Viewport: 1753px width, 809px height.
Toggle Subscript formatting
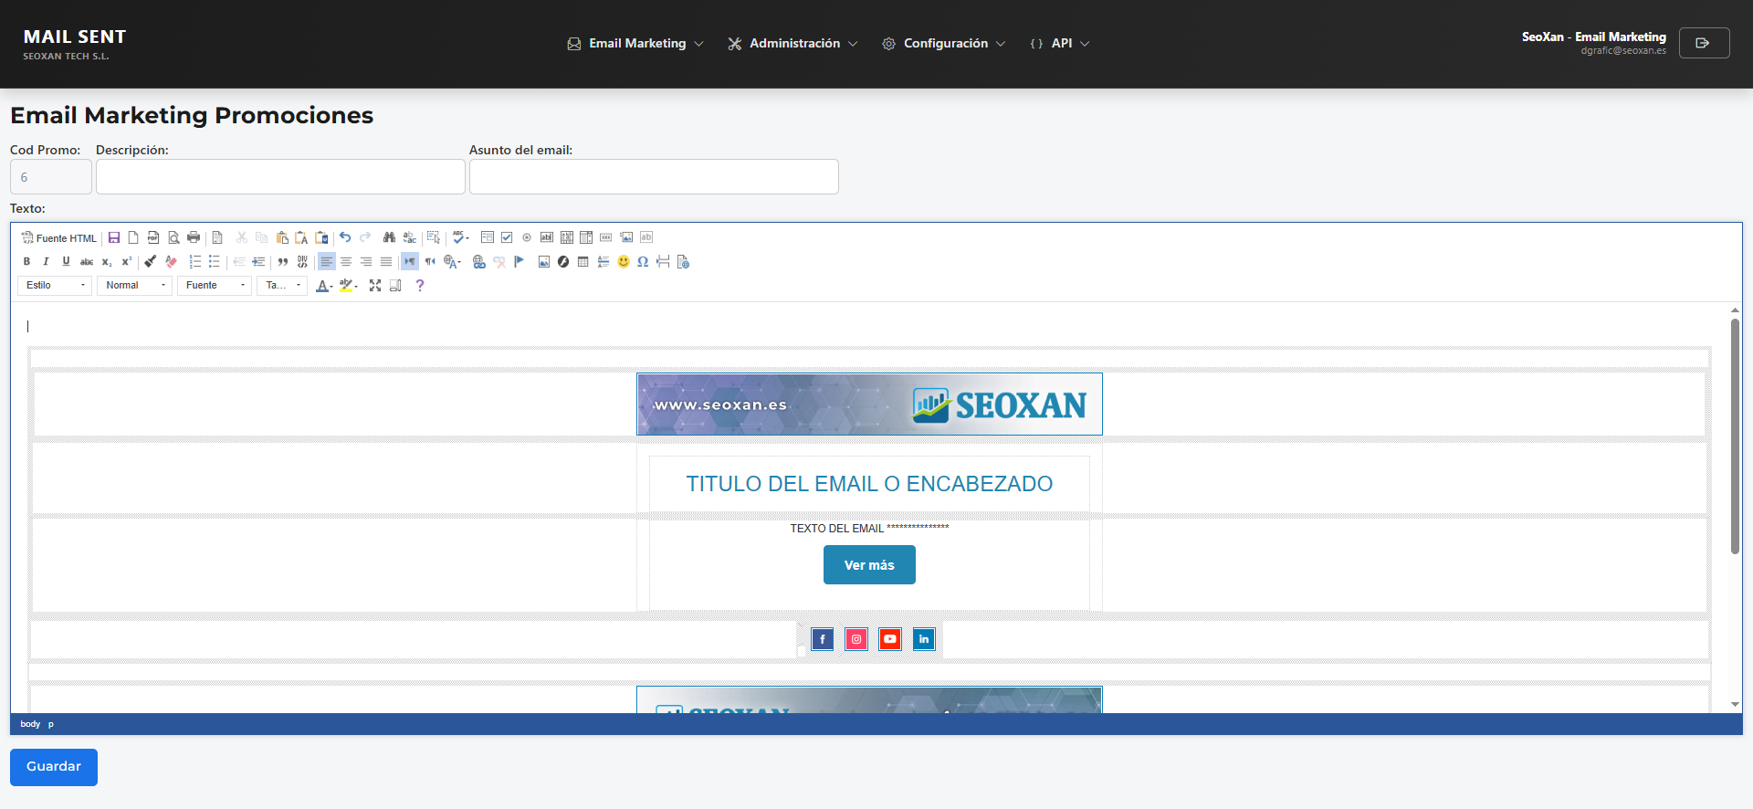point(107,261)
